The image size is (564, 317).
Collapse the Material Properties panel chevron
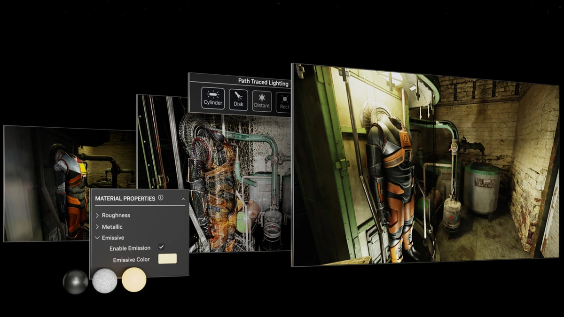coord(183,199)
